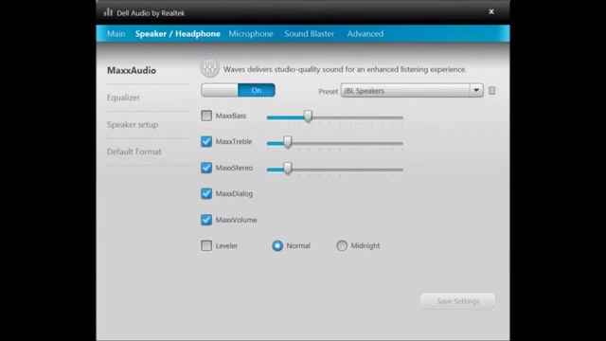
Task: Close the Dell Audio window
Action: pyautogui.click(x=491, y=11)
